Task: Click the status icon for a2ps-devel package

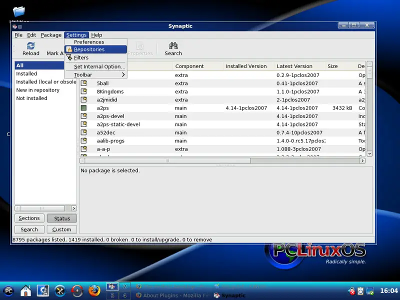Action: 83,116
